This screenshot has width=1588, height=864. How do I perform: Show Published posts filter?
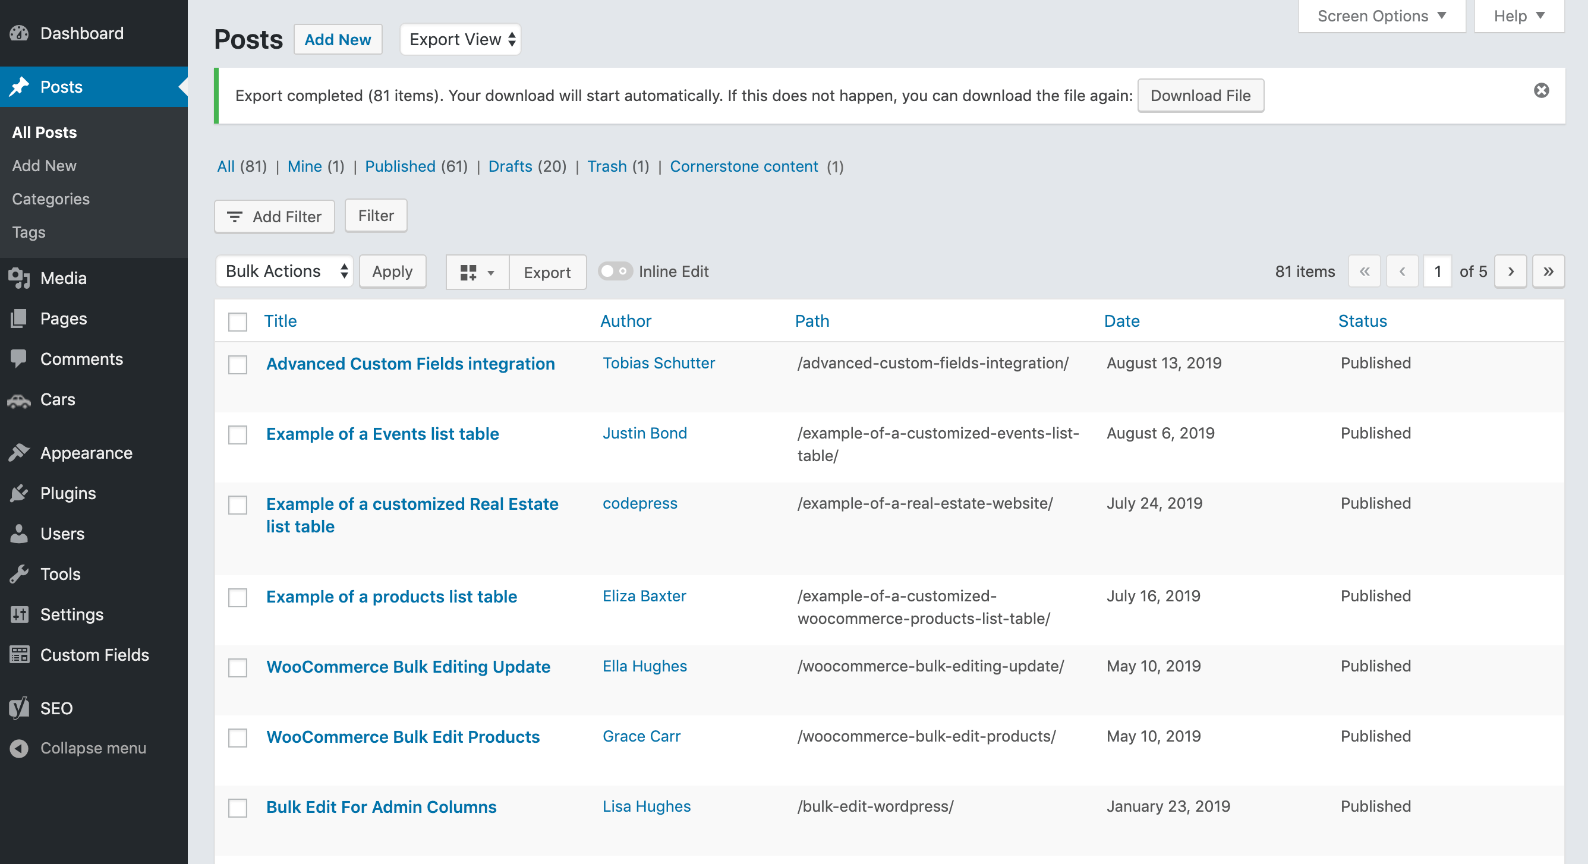(400, 166)
